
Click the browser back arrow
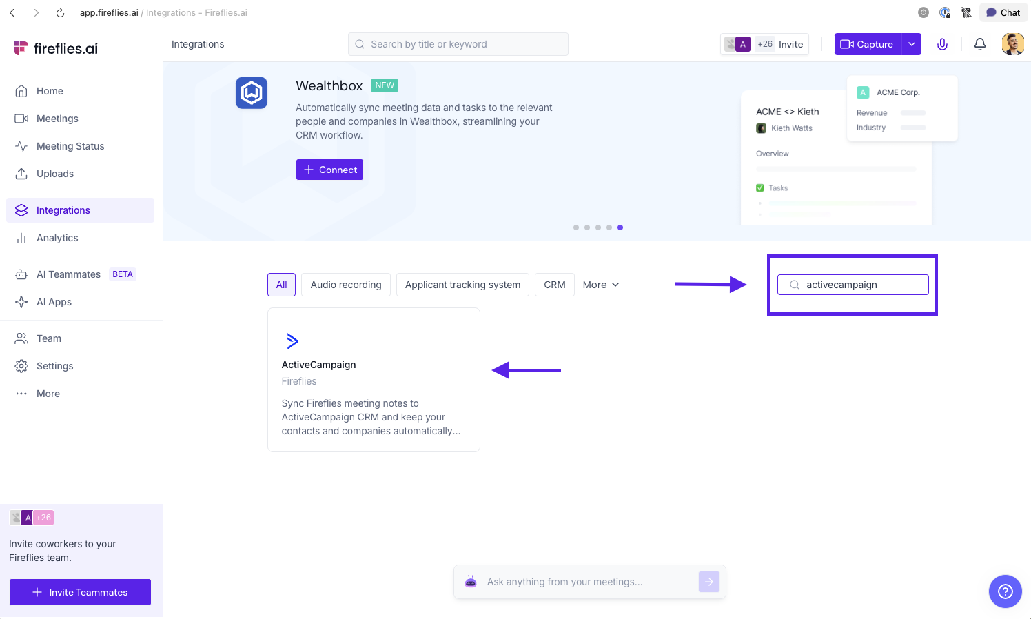tap(12, 12)
